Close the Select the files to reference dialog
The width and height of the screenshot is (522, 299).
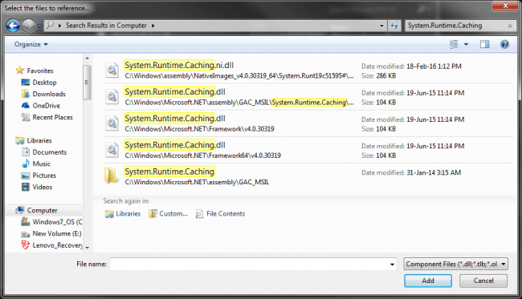[504, 6]
